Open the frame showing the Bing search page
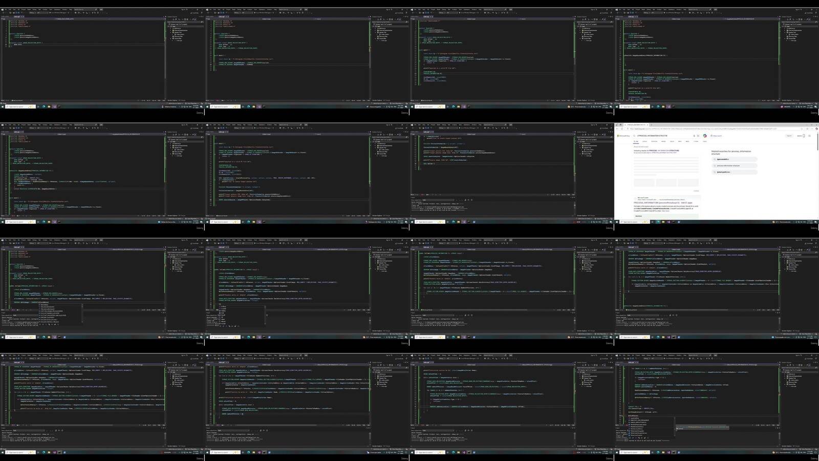Viewport: 819px width, 461px height. click(x=717, y=173)
